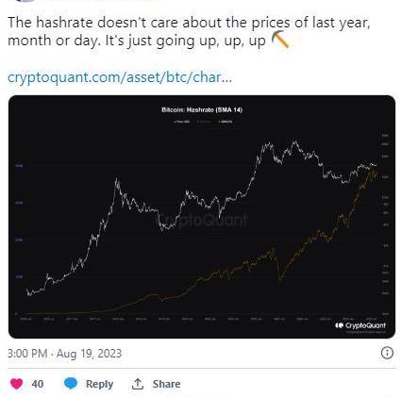The image size is (401, 398).
Task: Toggle the dimmed middle legend series
Action: click(x=204, y=122)
